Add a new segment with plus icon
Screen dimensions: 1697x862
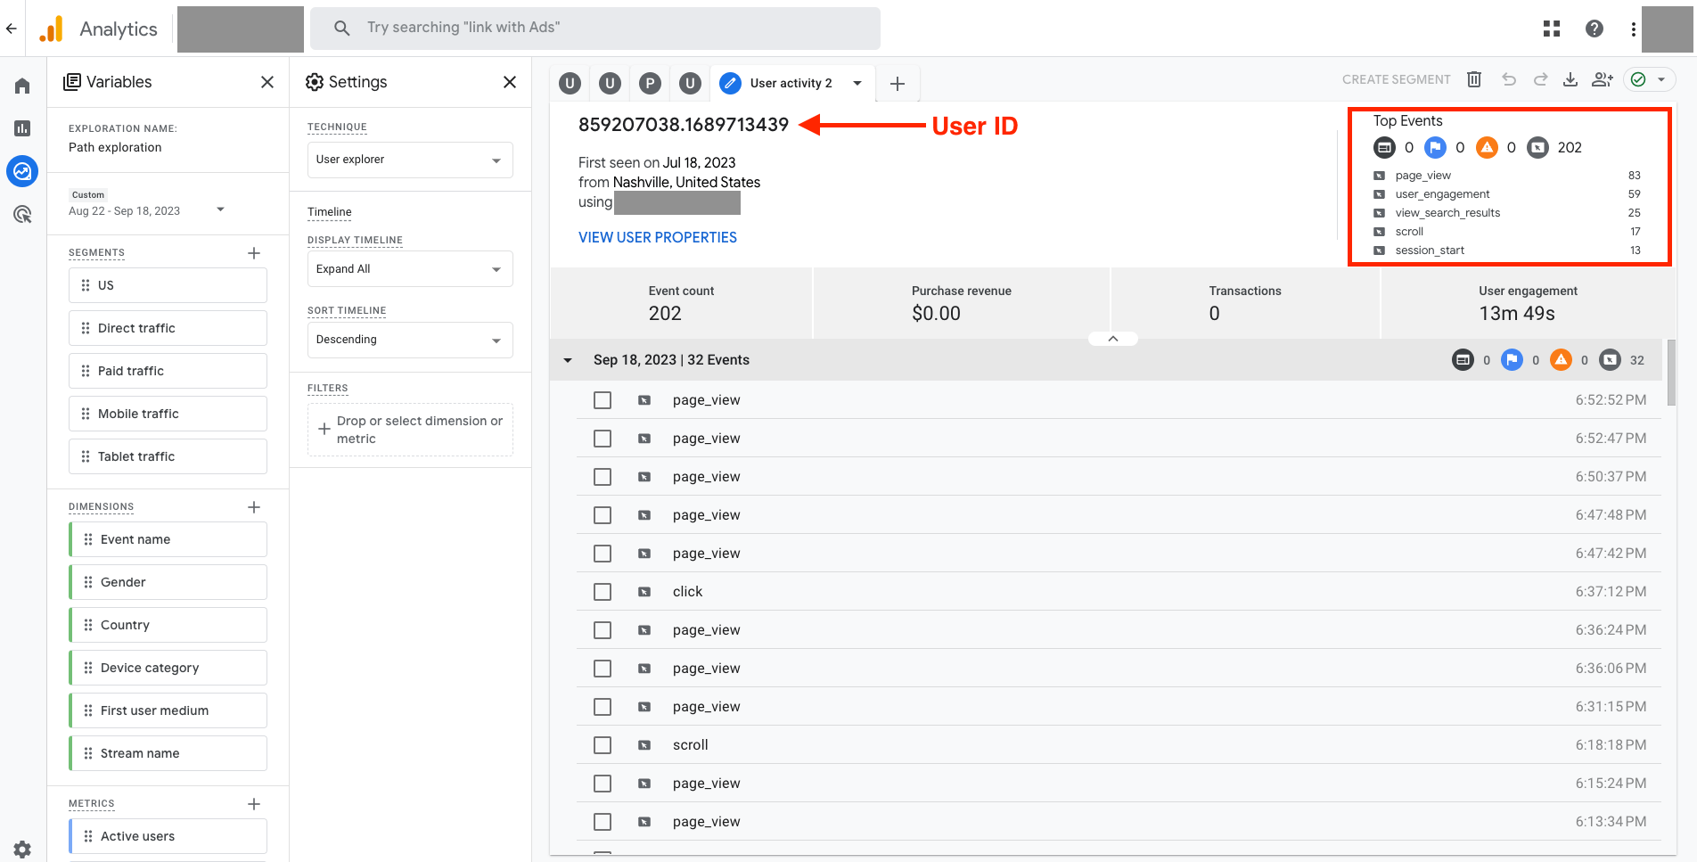(254, 253)
